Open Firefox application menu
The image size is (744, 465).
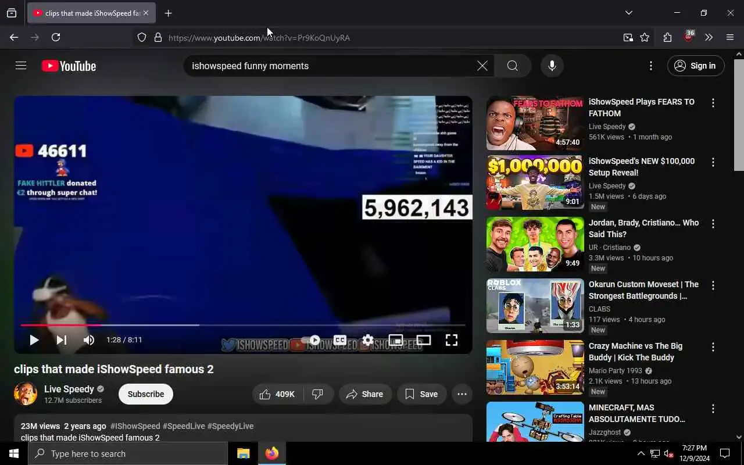730,37
